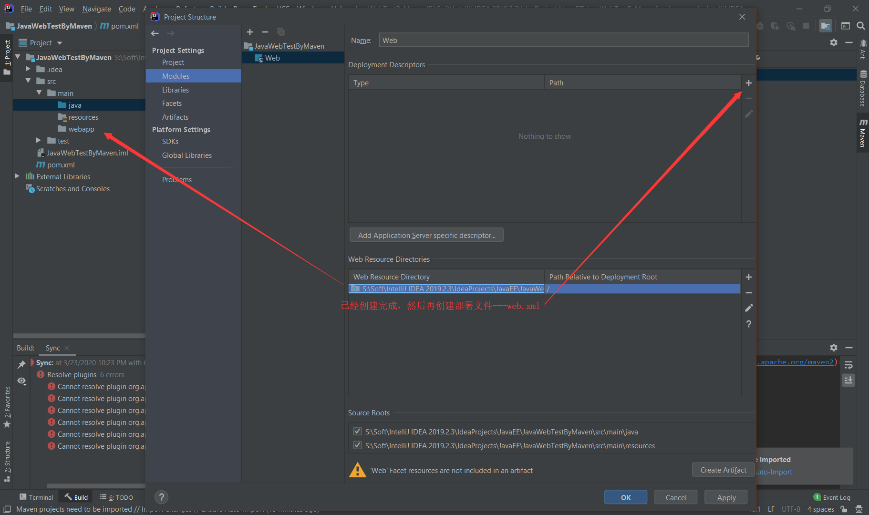This screenshot has height=515, width=869.
Task: Click the Apply button
Action: [x=726, y=497]
